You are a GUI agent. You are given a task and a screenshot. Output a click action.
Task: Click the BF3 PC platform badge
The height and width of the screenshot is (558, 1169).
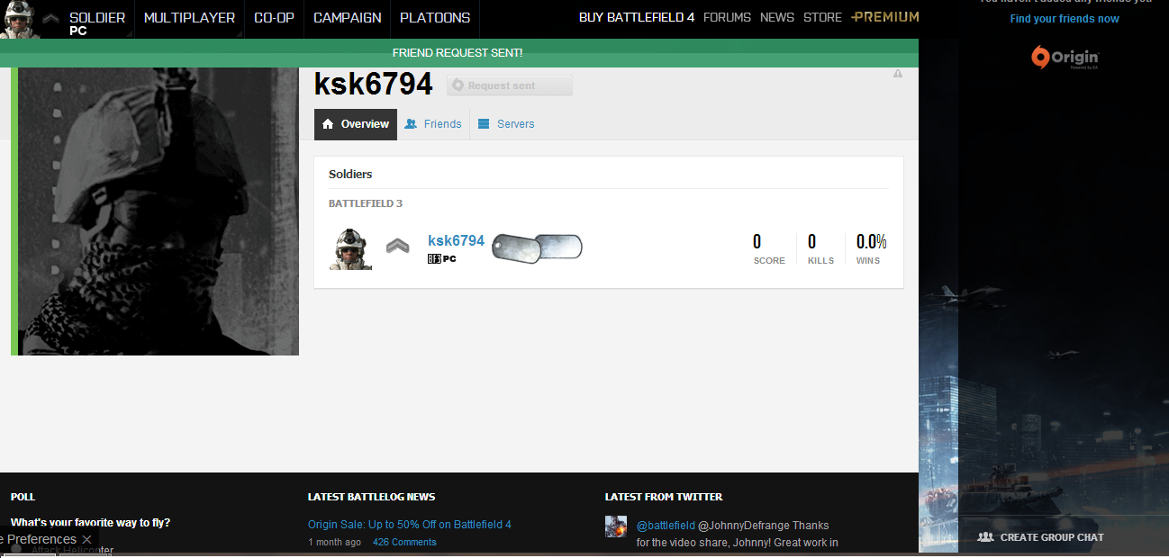(x=442, y=259)
